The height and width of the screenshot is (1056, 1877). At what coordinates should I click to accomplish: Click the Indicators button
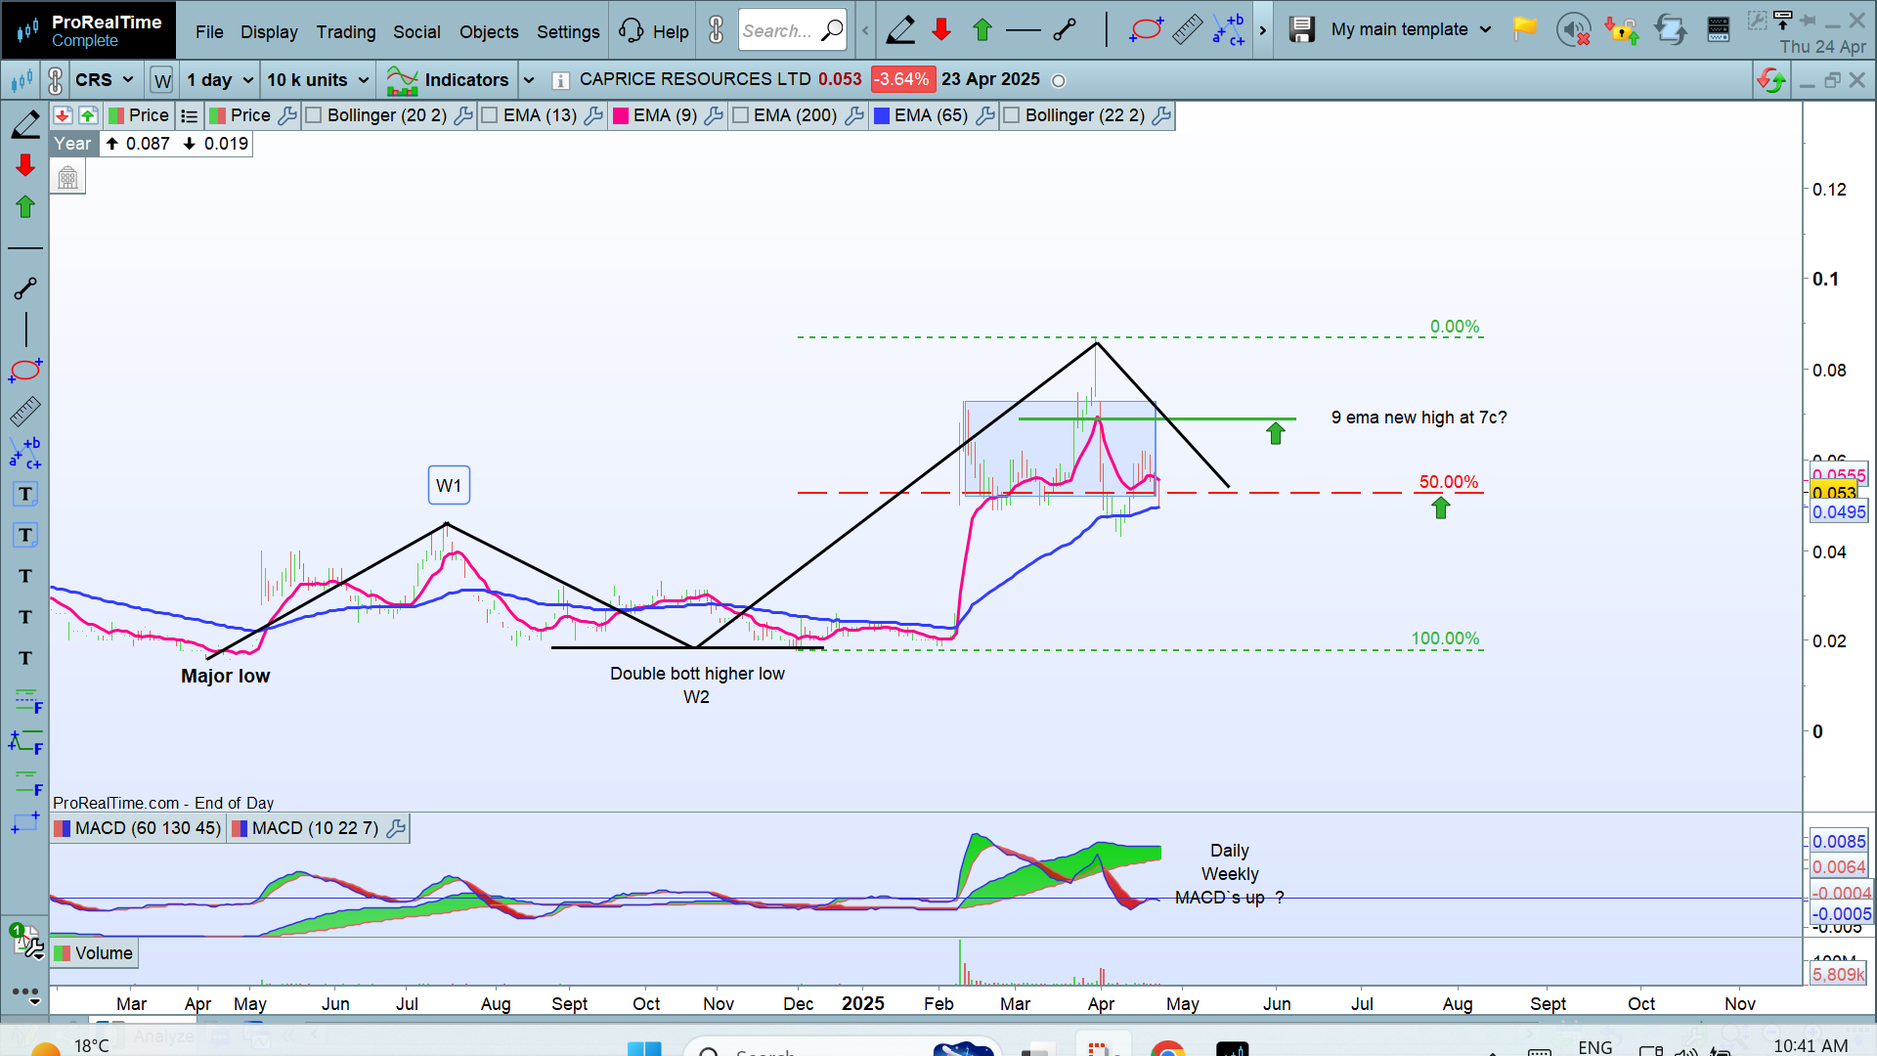(448, 80)
